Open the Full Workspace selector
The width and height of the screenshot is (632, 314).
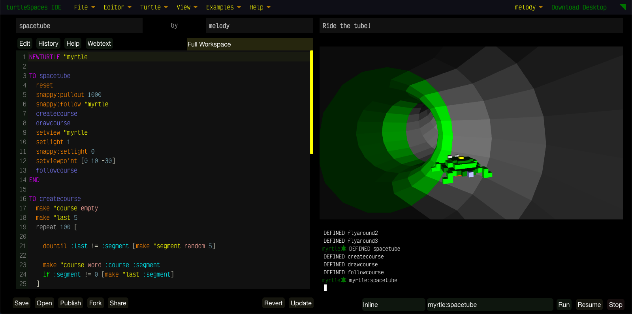250,44
